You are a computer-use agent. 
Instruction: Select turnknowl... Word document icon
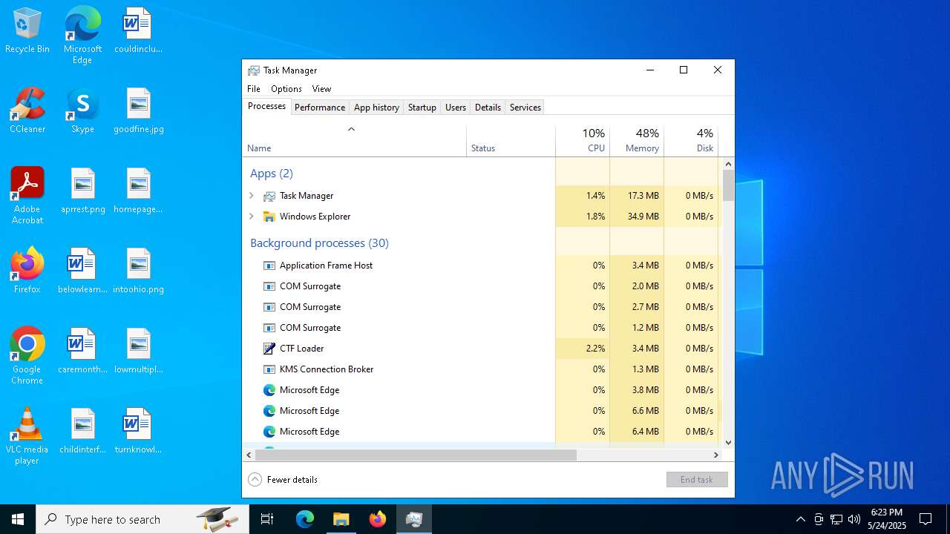(138, 432)
